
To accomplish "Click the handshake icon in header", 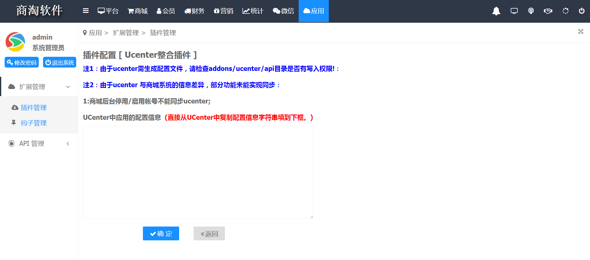I will pos(548,11).
